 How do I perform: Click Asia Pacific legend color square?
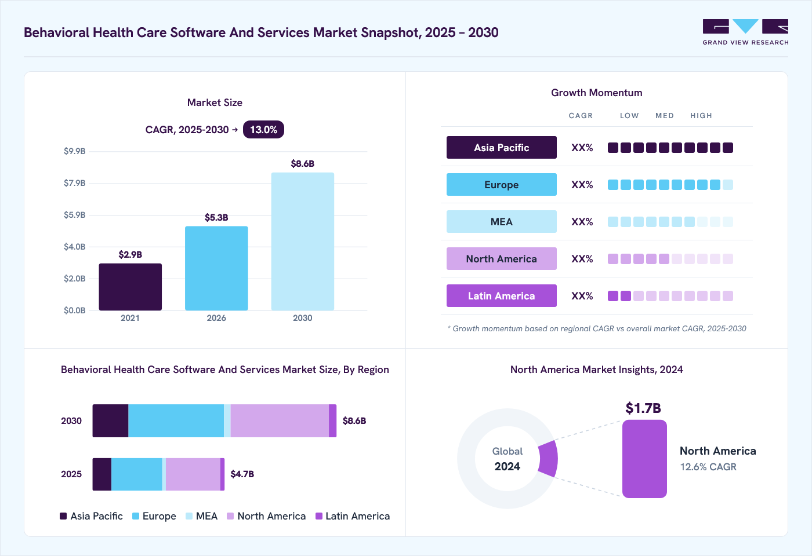pyautogui.click(x=63, y=516)
